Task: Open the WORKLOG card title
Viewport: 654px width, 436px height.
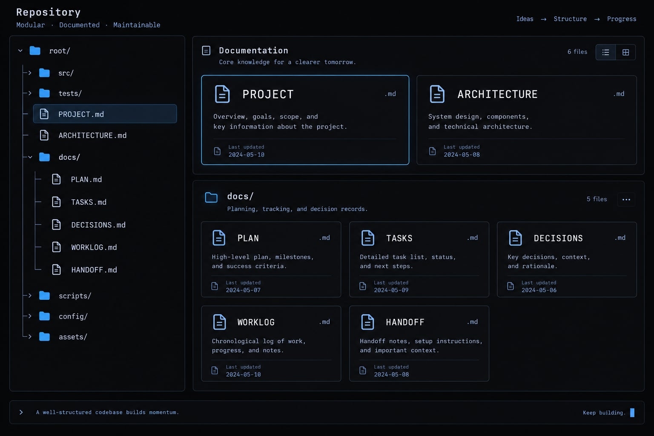Action: [x=256, y=322]
